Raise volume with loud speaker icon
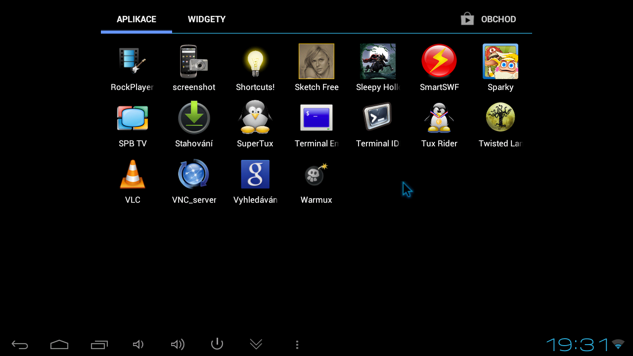 click(x=178, y=345)
